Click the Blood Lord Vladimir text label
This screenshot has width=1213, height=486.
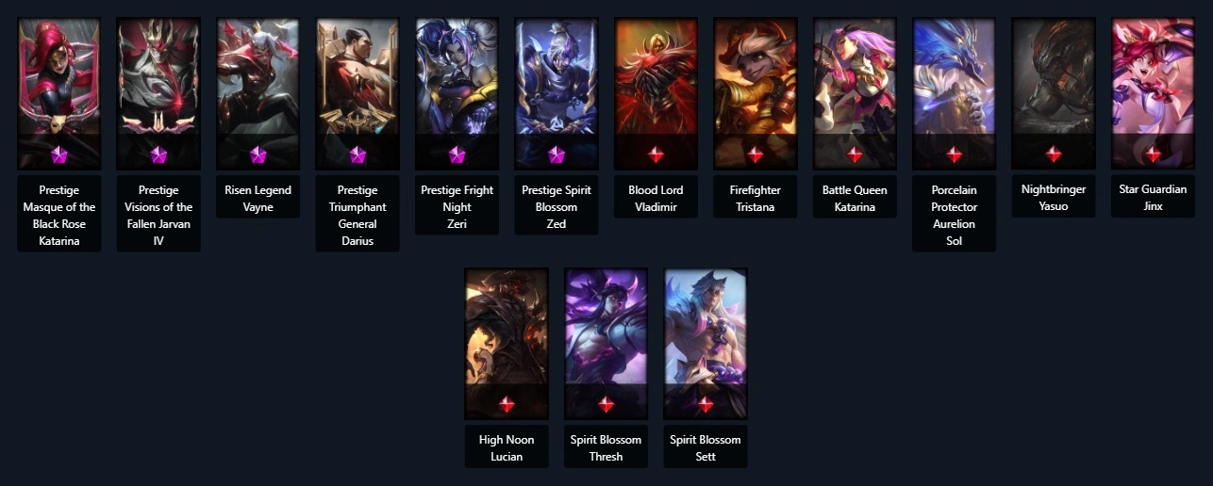point(656,198)
